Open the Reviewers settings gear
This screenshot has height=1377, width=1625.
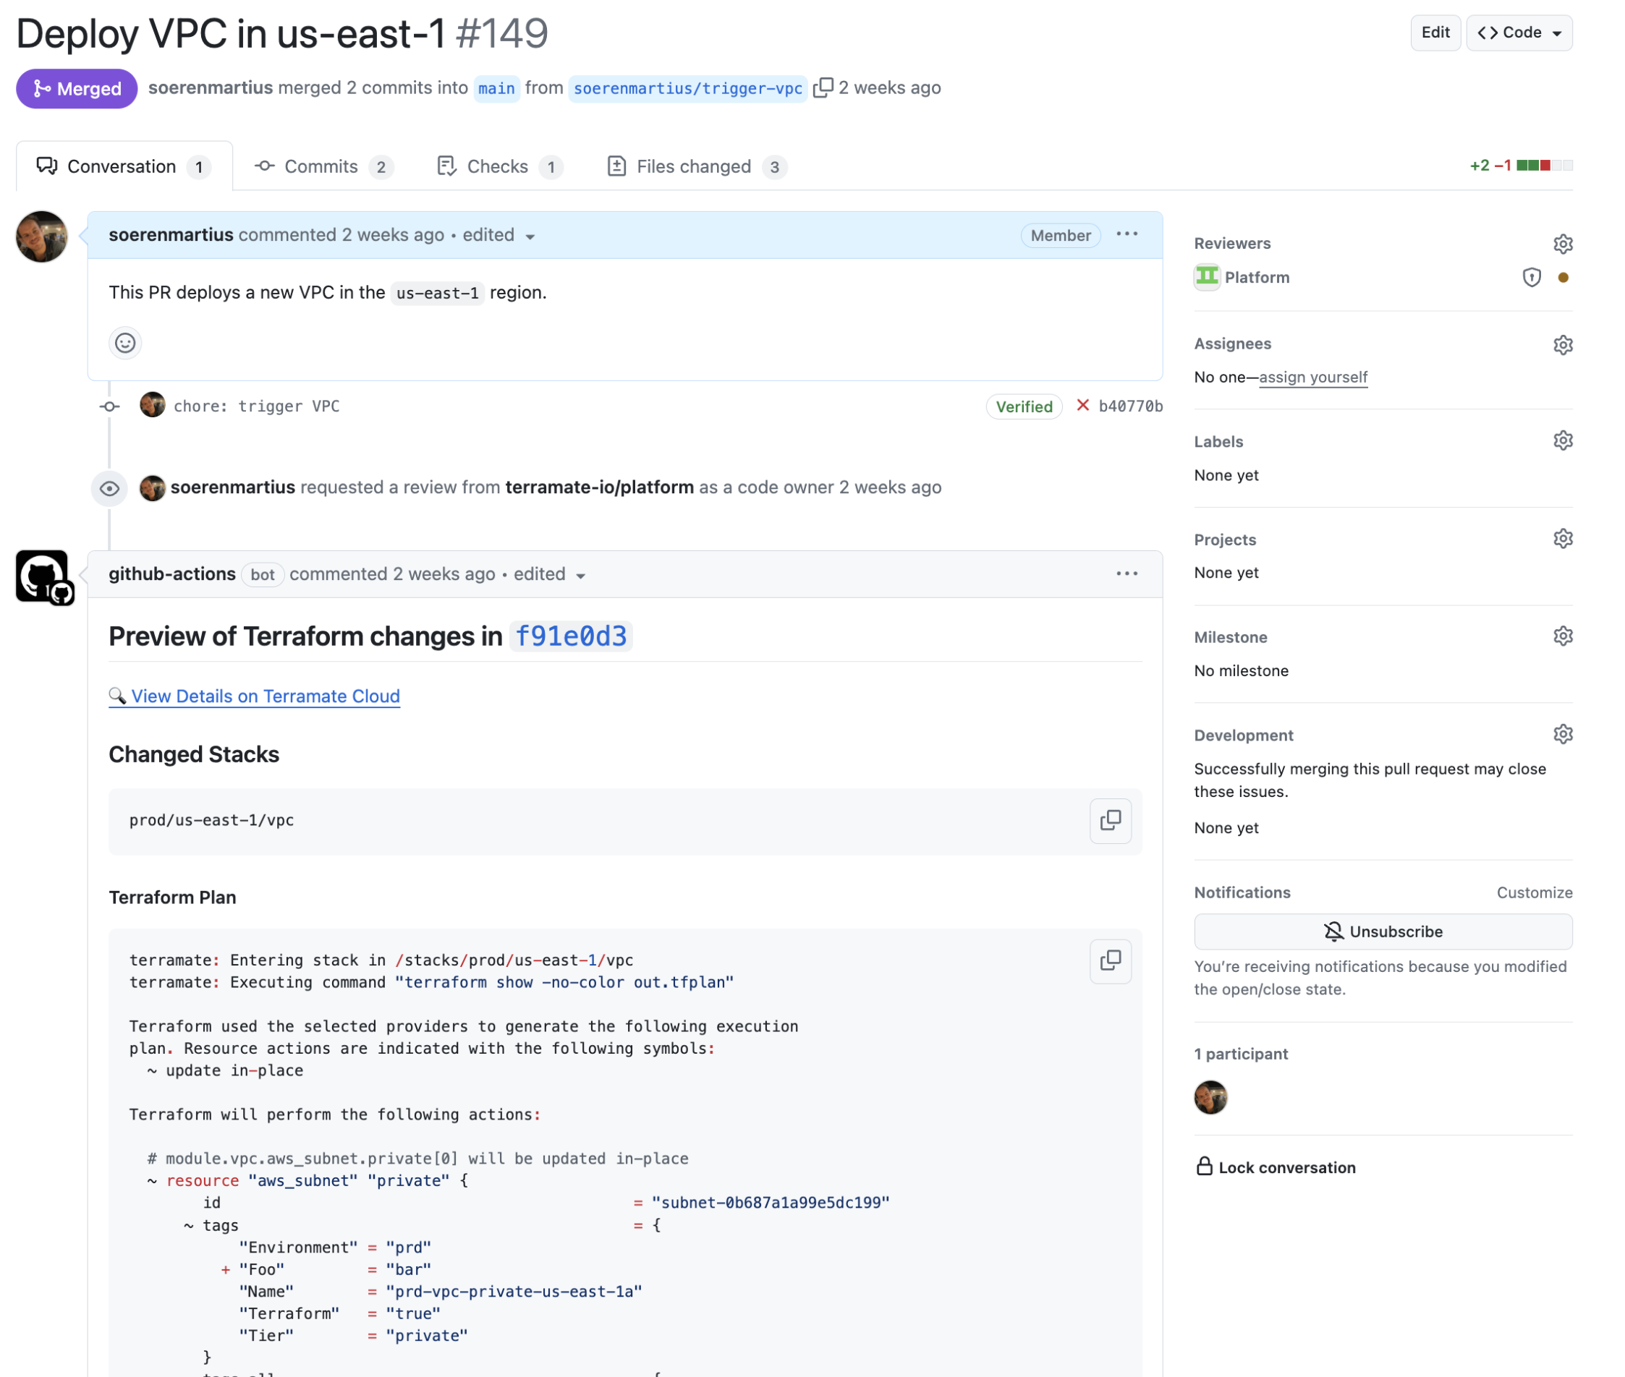click(x=1563, y=244)
